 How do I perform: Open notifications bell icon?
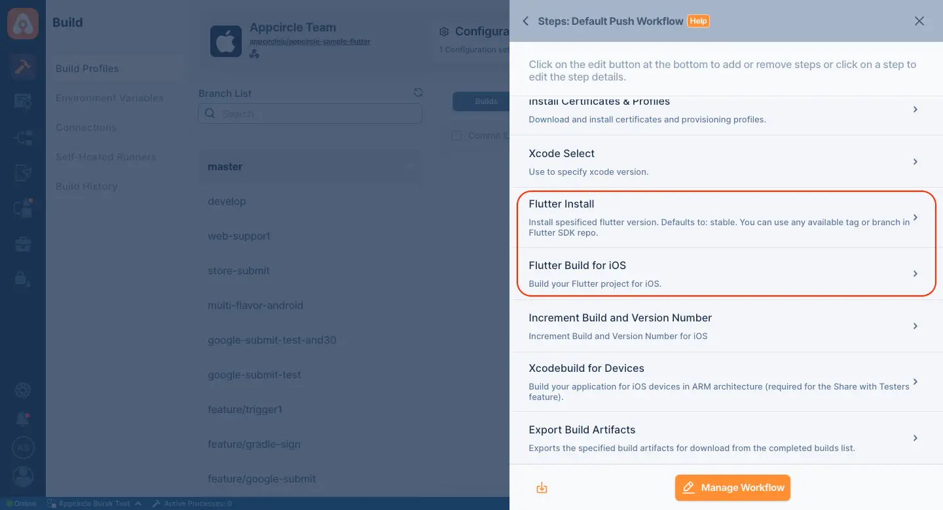[23, 420]
